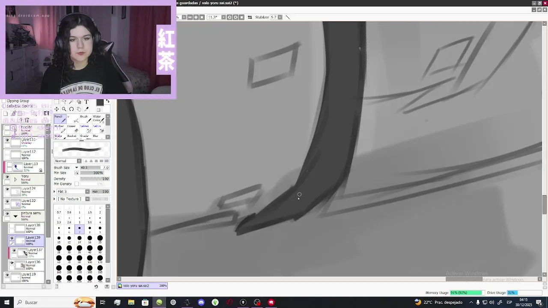The image size is (548, 308).
Task: Hide Layer111 with its eye icon
Action: (x=7, y=140)
